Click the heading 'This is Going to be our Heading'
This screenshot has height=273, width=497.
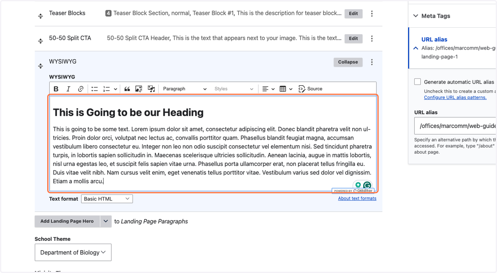pos(128,113)
